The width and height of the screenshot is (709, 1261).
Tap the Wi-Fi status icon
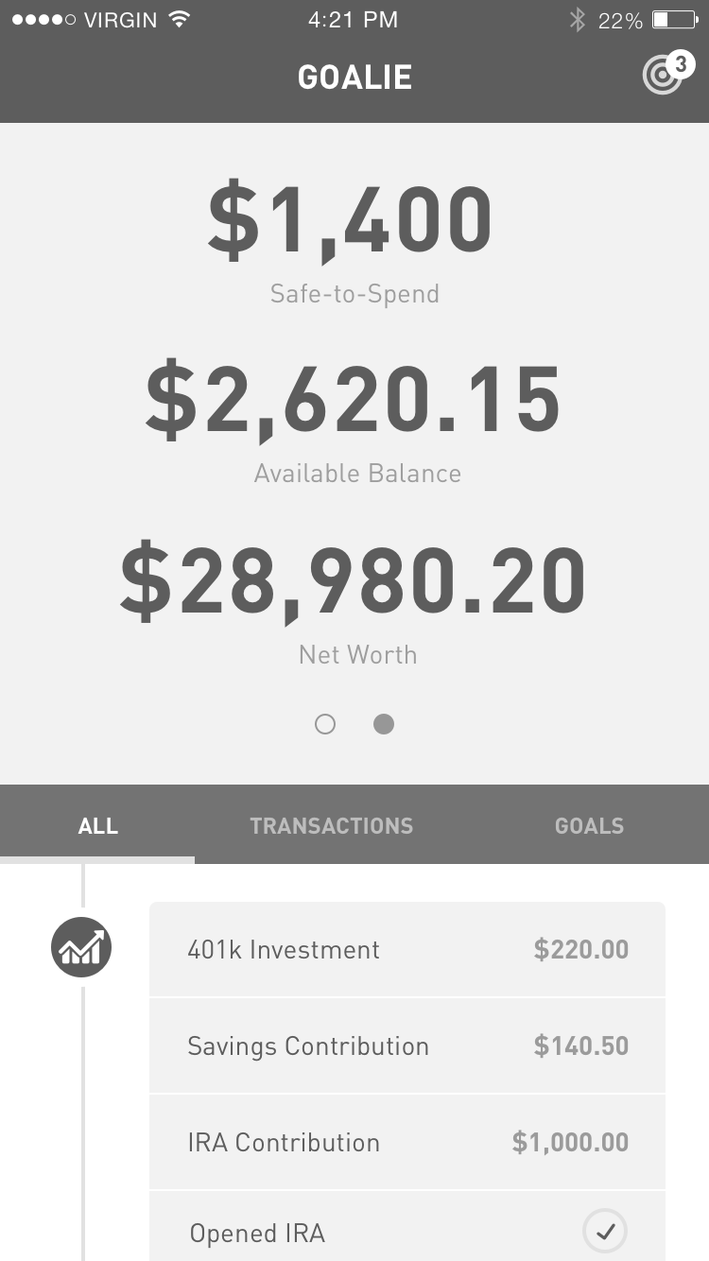click(177, 20)
